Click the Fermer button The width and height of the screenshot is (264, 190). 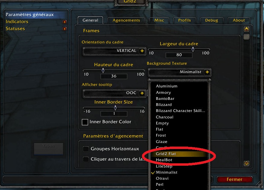point(235,179)
